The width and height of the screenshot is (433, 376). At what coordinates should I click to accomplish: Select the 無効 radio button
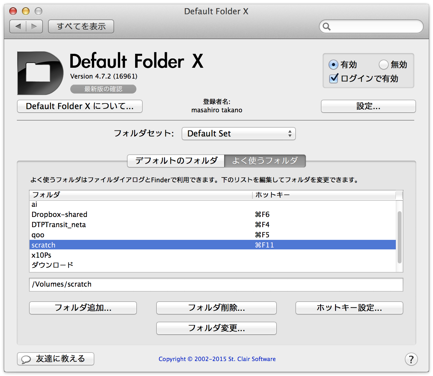pos(383,65)
